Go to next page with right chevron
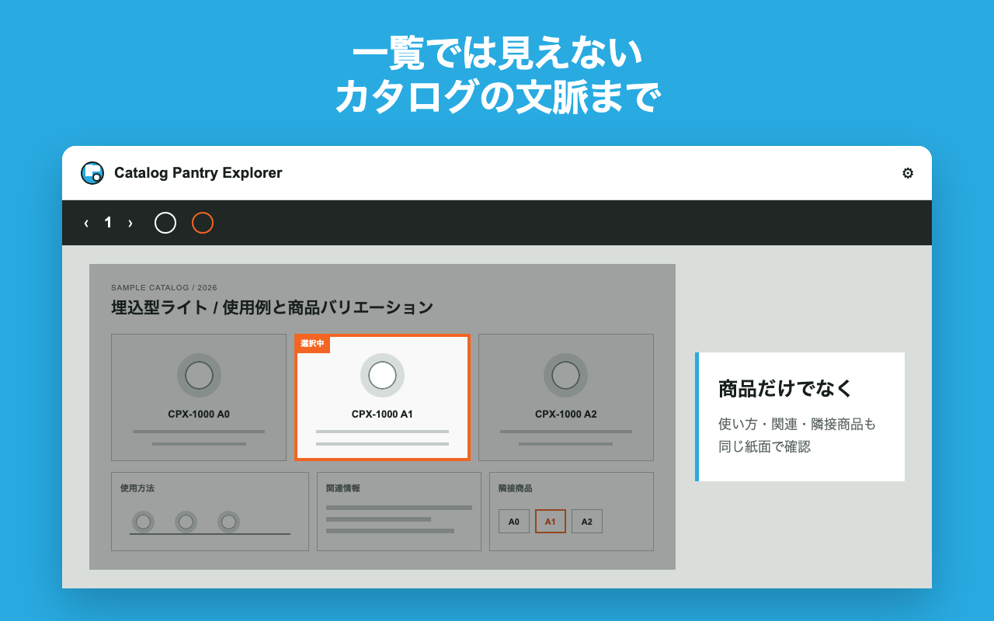This screenshot has width=994, height=621. (130, 223)
